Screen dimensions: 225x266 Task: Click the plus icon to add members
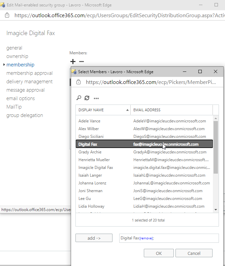(73, 61)
